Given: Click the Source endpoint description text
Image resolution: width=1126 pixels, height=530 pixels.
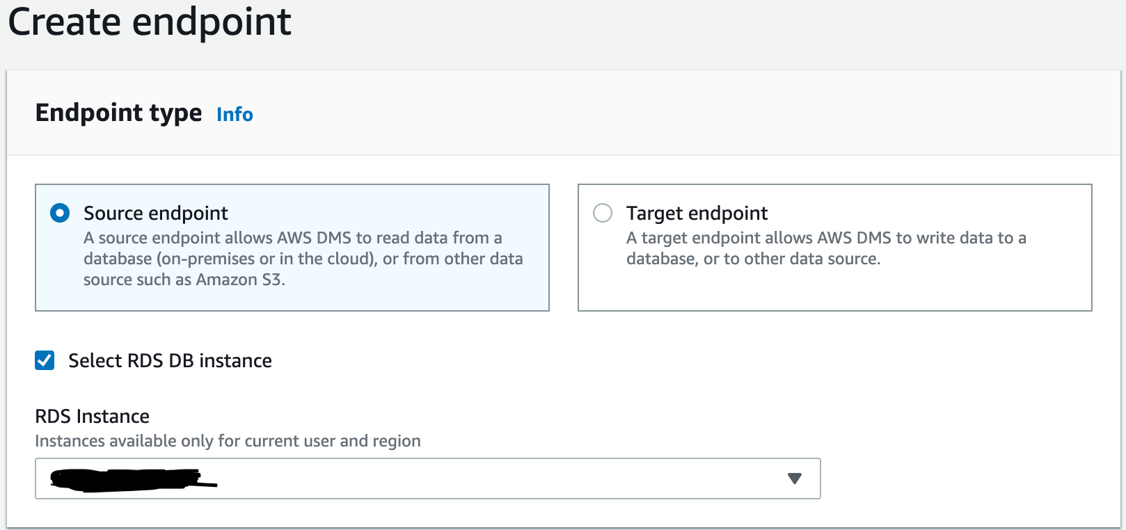Looking at the screenshot, I should pos(303,259).
